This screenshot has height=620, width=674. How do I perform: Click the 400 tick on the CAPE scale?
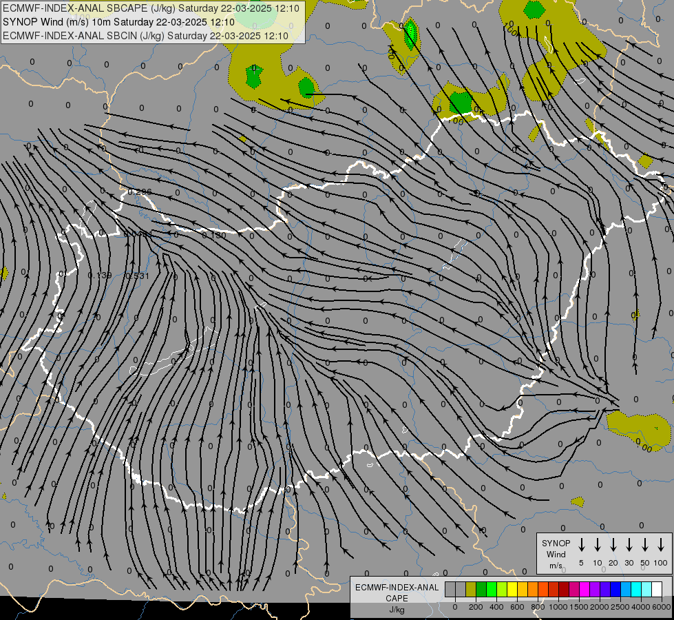(x=496, y=607)
